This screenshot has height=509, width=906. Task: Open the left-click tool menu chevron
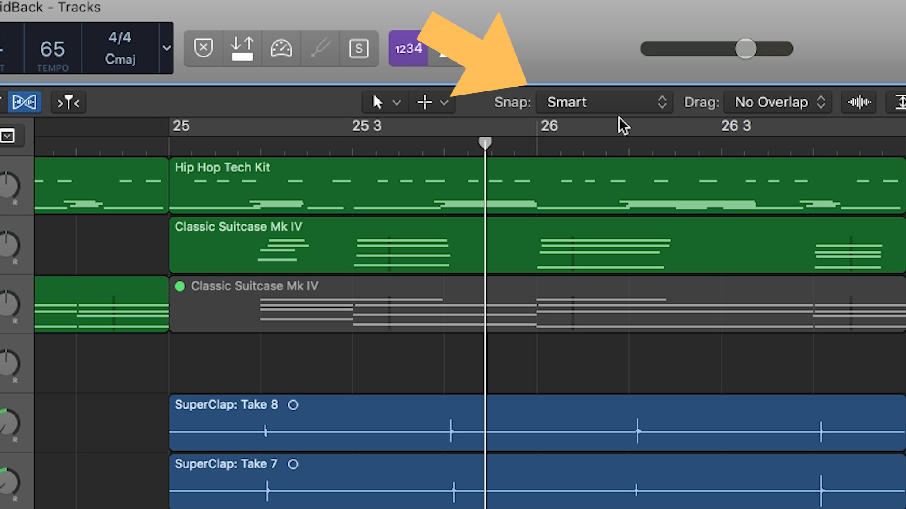coord(397,103)
